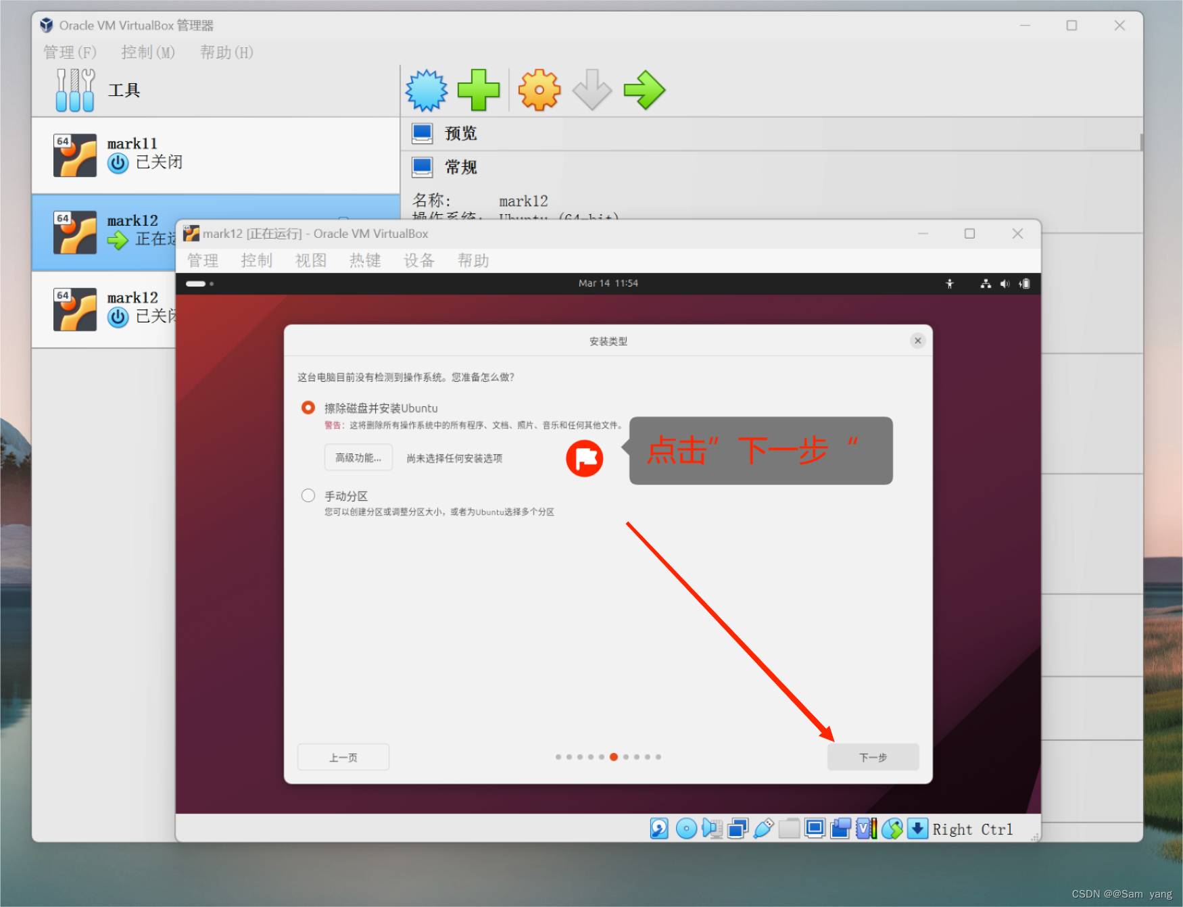Click Right Ctrl host key label
Screen dimensions: 1183x907
point(973,829)
